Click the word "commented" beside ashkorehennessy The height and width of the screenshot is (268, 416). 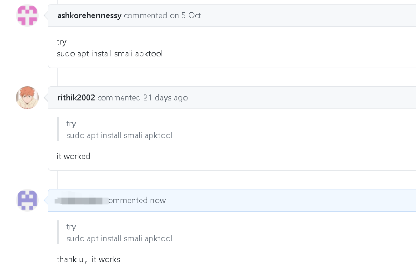click(145, 15)
